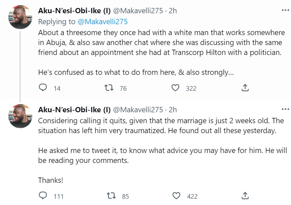Open the author name on the first tweet
Image resolution: width=291 pixels, height=205 pixels.
tap(74, 11)
